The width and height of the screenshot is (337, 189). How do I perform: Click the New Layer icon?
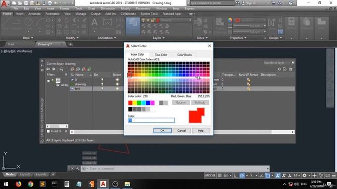click(x=72, y=69)
